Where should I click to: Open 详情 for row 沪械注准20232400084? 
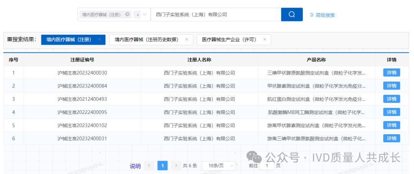(x=391, y=86)
